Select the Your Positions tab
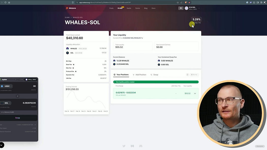 (121, 75)
